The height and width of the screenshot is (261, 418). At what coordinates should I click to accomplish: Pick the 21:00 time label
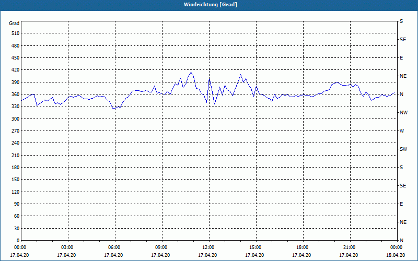point(350,247)
